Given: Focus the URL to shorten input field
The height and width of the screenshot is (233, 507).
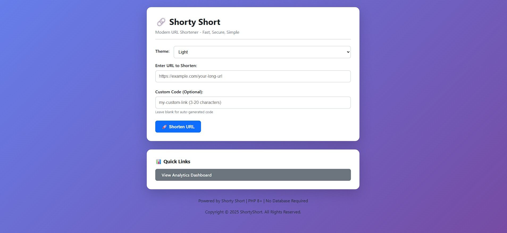Looking at the screenshot, I should [x=253, y=76].
